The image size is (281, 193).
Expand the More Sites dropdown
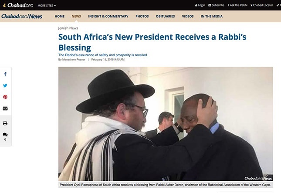(47, 6)
